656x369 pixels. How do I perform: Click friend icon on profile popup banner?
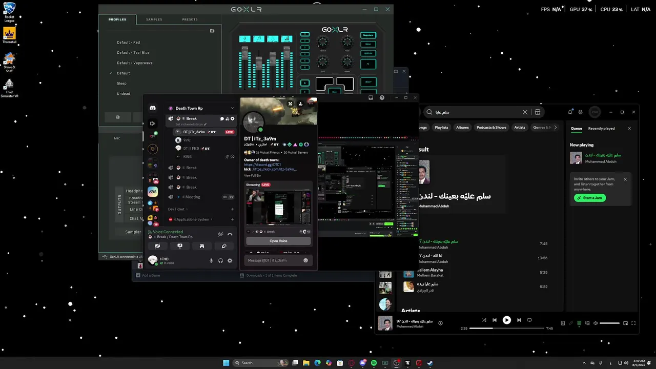click(x=300, y=104)
